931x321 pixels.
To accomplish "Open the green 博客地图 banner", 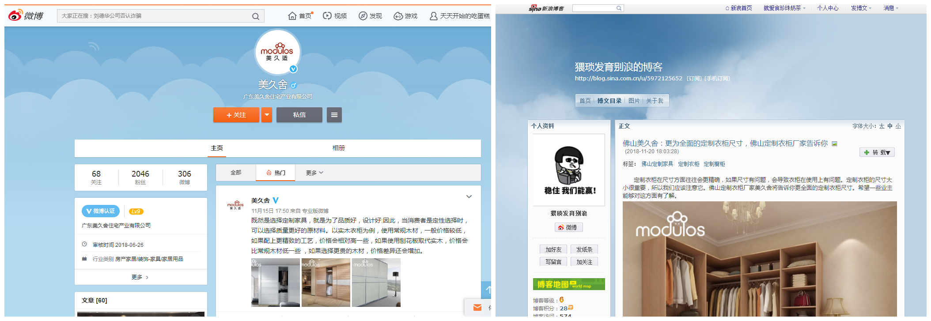I will 569,284.
